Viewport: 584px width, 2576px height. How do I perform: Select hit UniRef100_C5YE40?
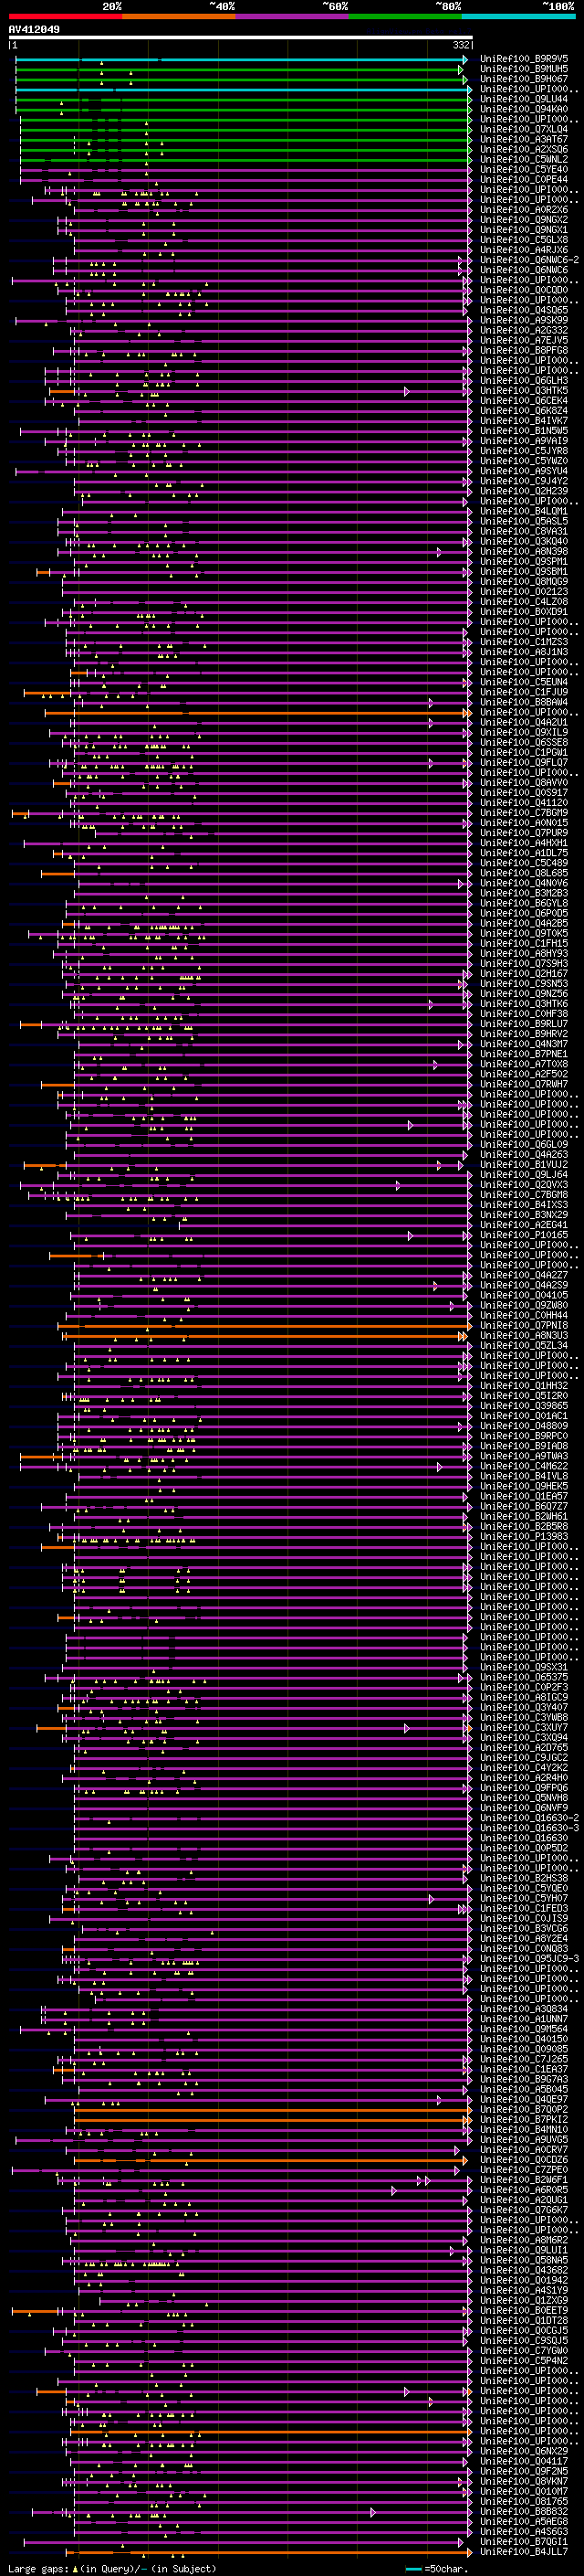coord(524,169)
